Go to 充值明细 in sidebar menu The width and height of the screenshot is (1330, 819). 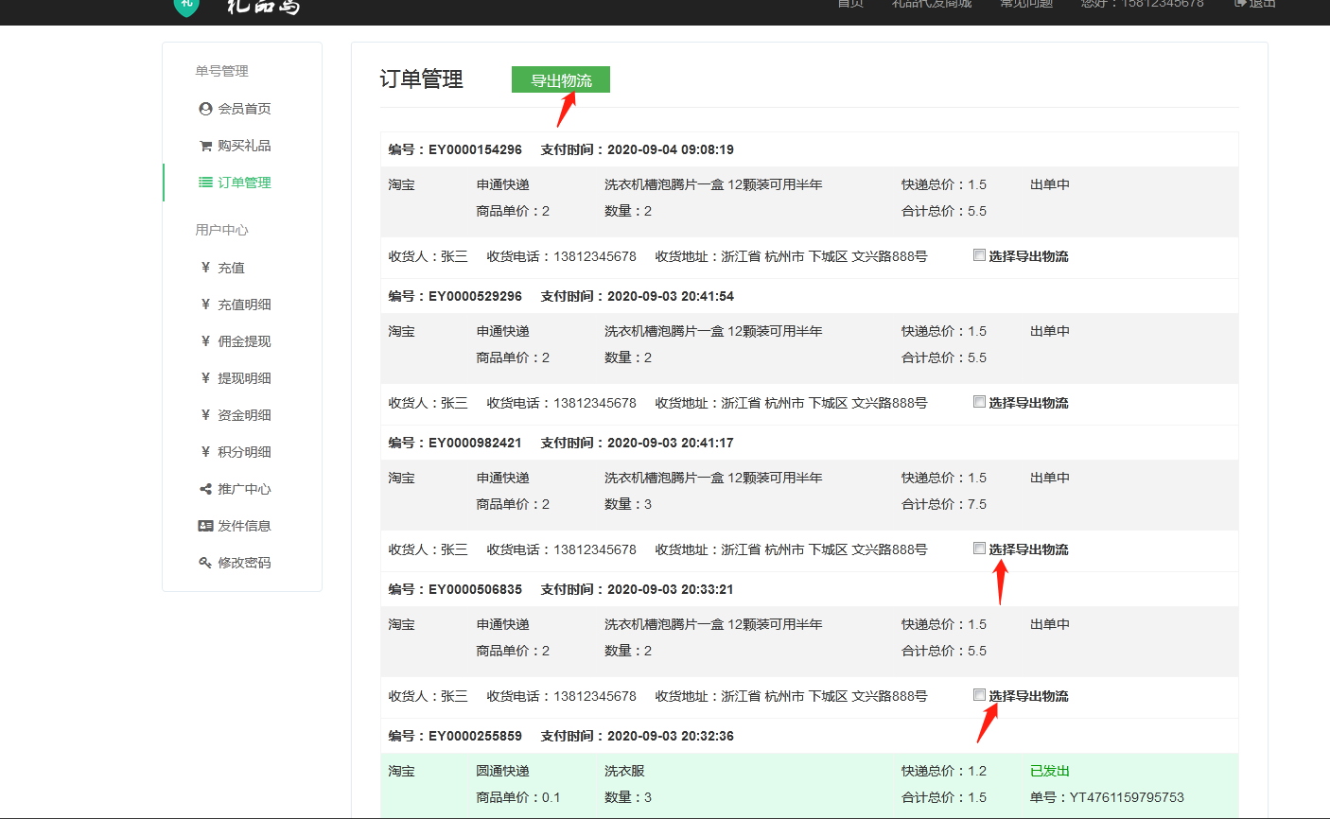(x=244, y=305)
